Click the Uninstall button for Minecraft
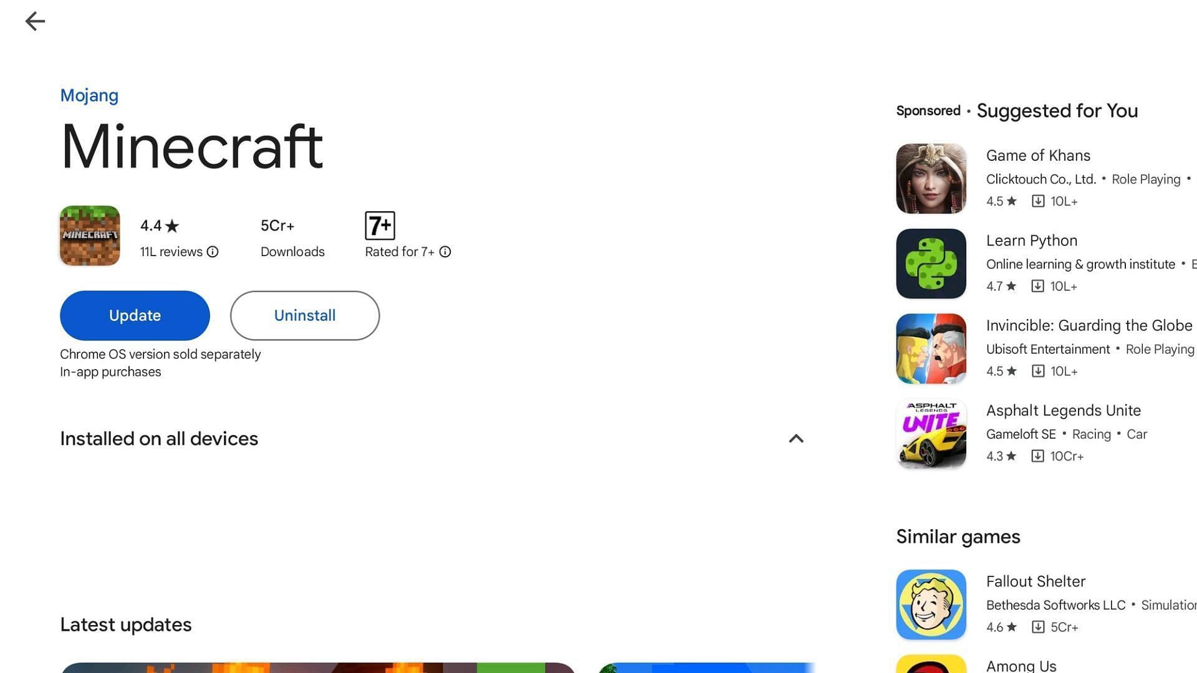1197x673 pixels. point(304,315)
